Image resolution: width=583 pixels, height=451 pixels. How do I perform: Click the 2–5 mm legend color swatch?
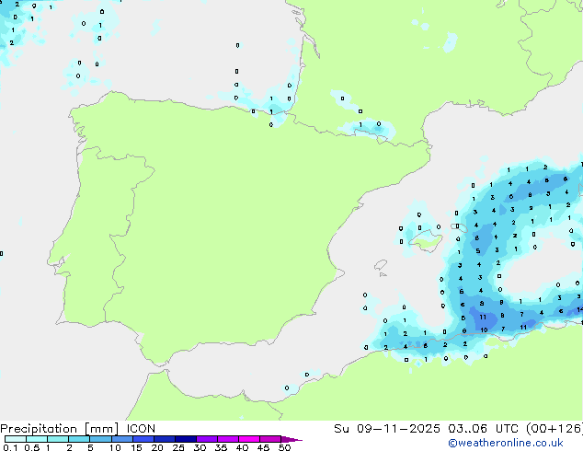coord(79,439)
